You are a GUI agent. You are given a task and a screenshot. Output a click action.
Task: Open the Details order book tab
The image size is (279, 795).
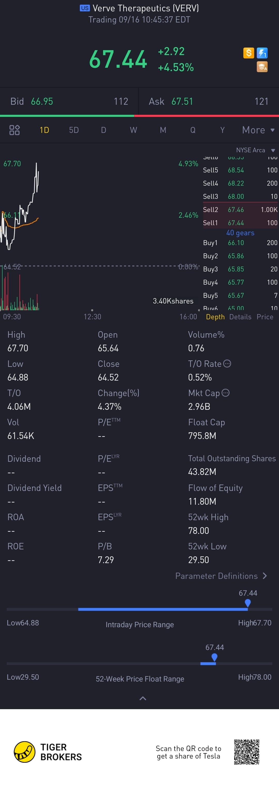[240, 317]
